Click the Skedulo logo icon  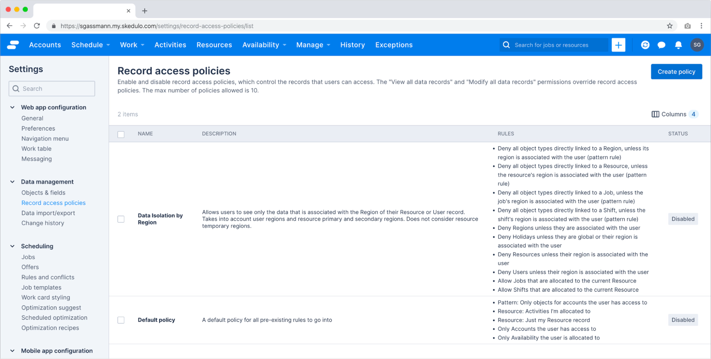pyautogui.click(x=13, y=45)
